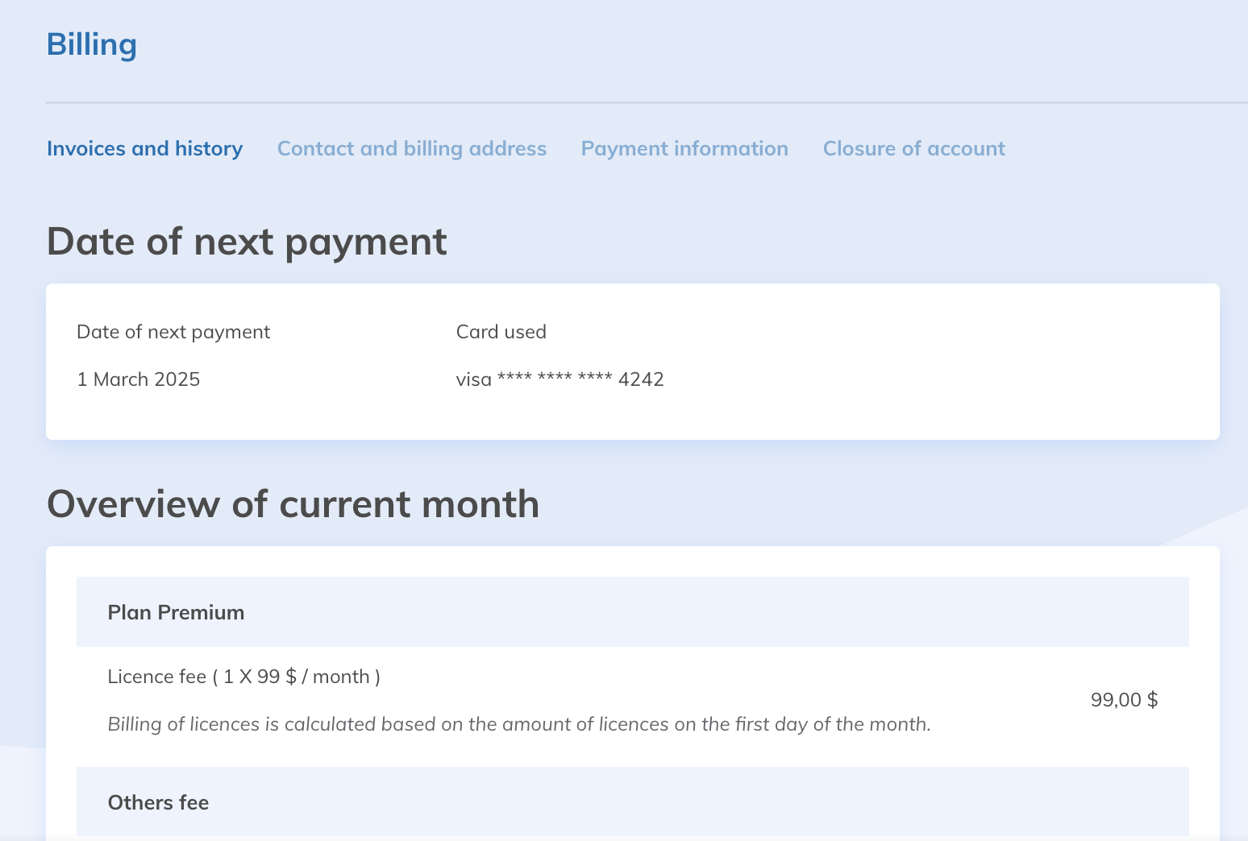Click the italic licence billing note
Viewport: 1248px width, 841px height.
point(519,724)
